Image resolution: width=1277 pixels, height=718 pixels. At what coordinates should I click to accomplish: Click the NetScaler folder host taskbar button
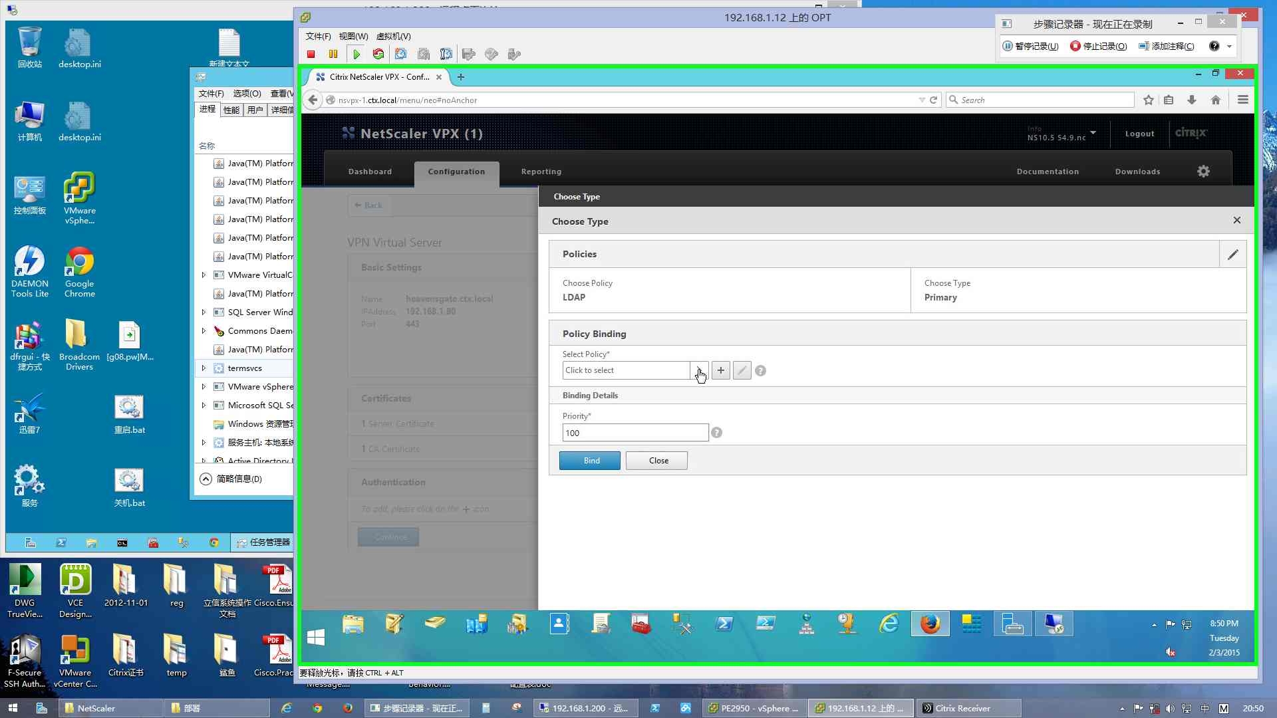111,708
